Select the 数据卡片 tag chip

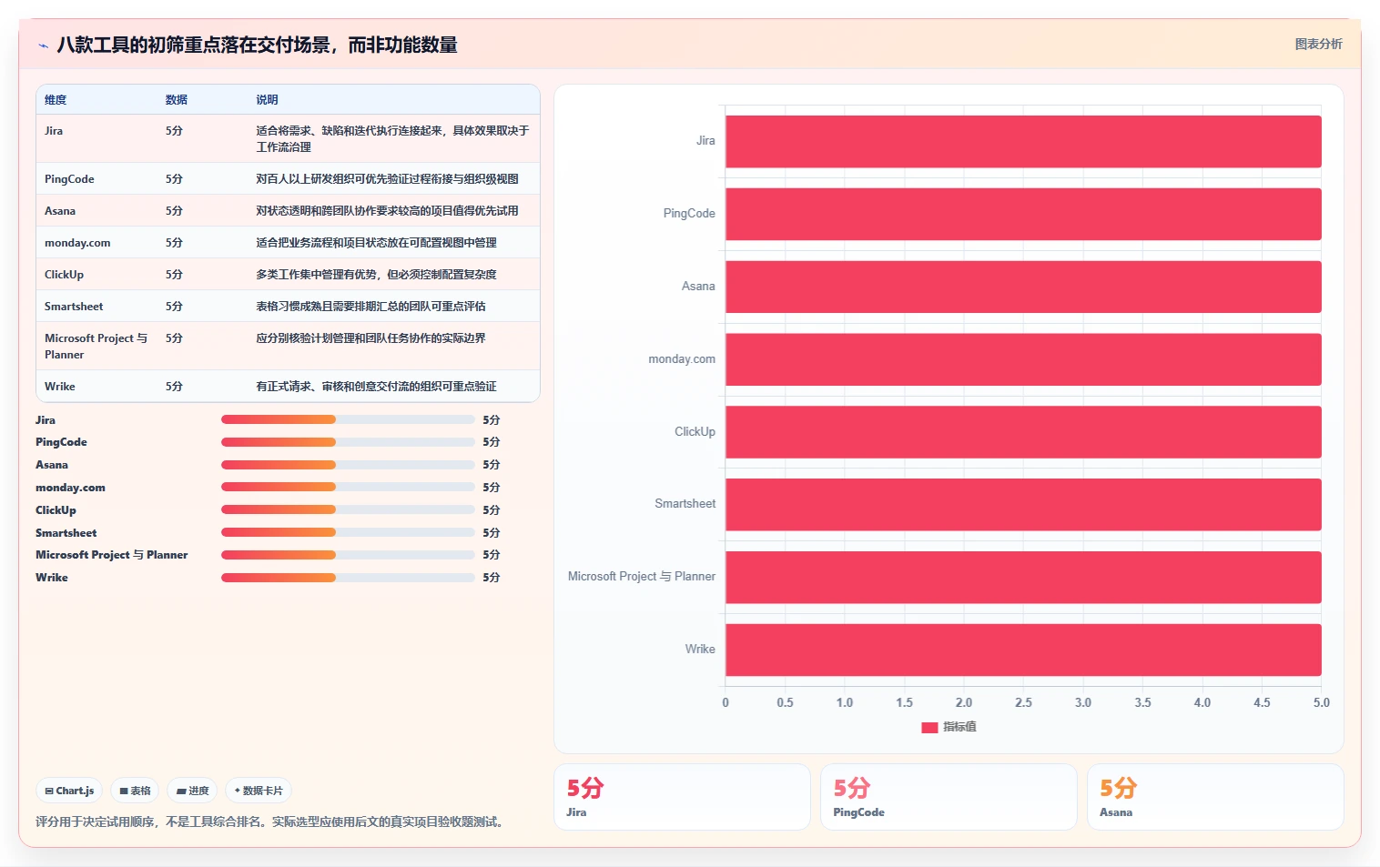[259, 791]
